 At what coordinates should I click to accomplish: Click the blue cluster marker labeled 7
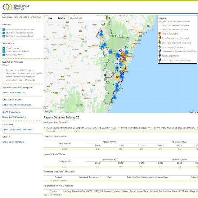coord(111,51)
